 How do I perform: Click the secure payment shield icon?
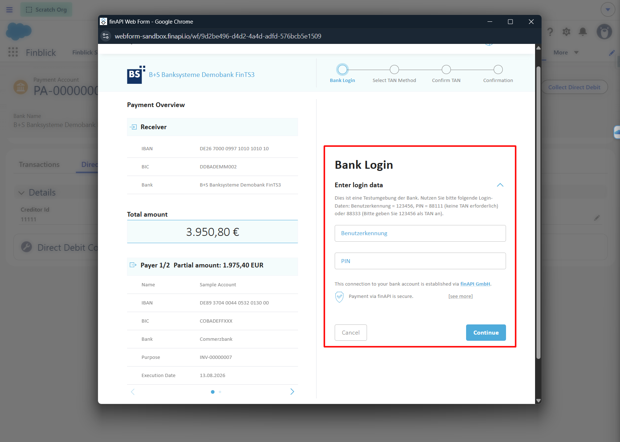[x=339, y=297]
